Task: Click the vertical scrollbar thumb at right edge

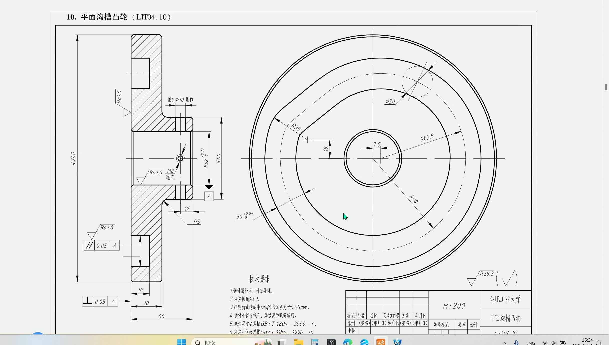Action: tap(606, 87)
